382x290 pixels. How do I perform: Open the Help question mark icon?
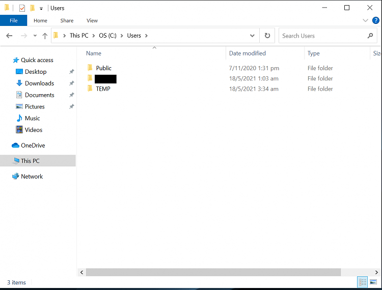point(376,21)
